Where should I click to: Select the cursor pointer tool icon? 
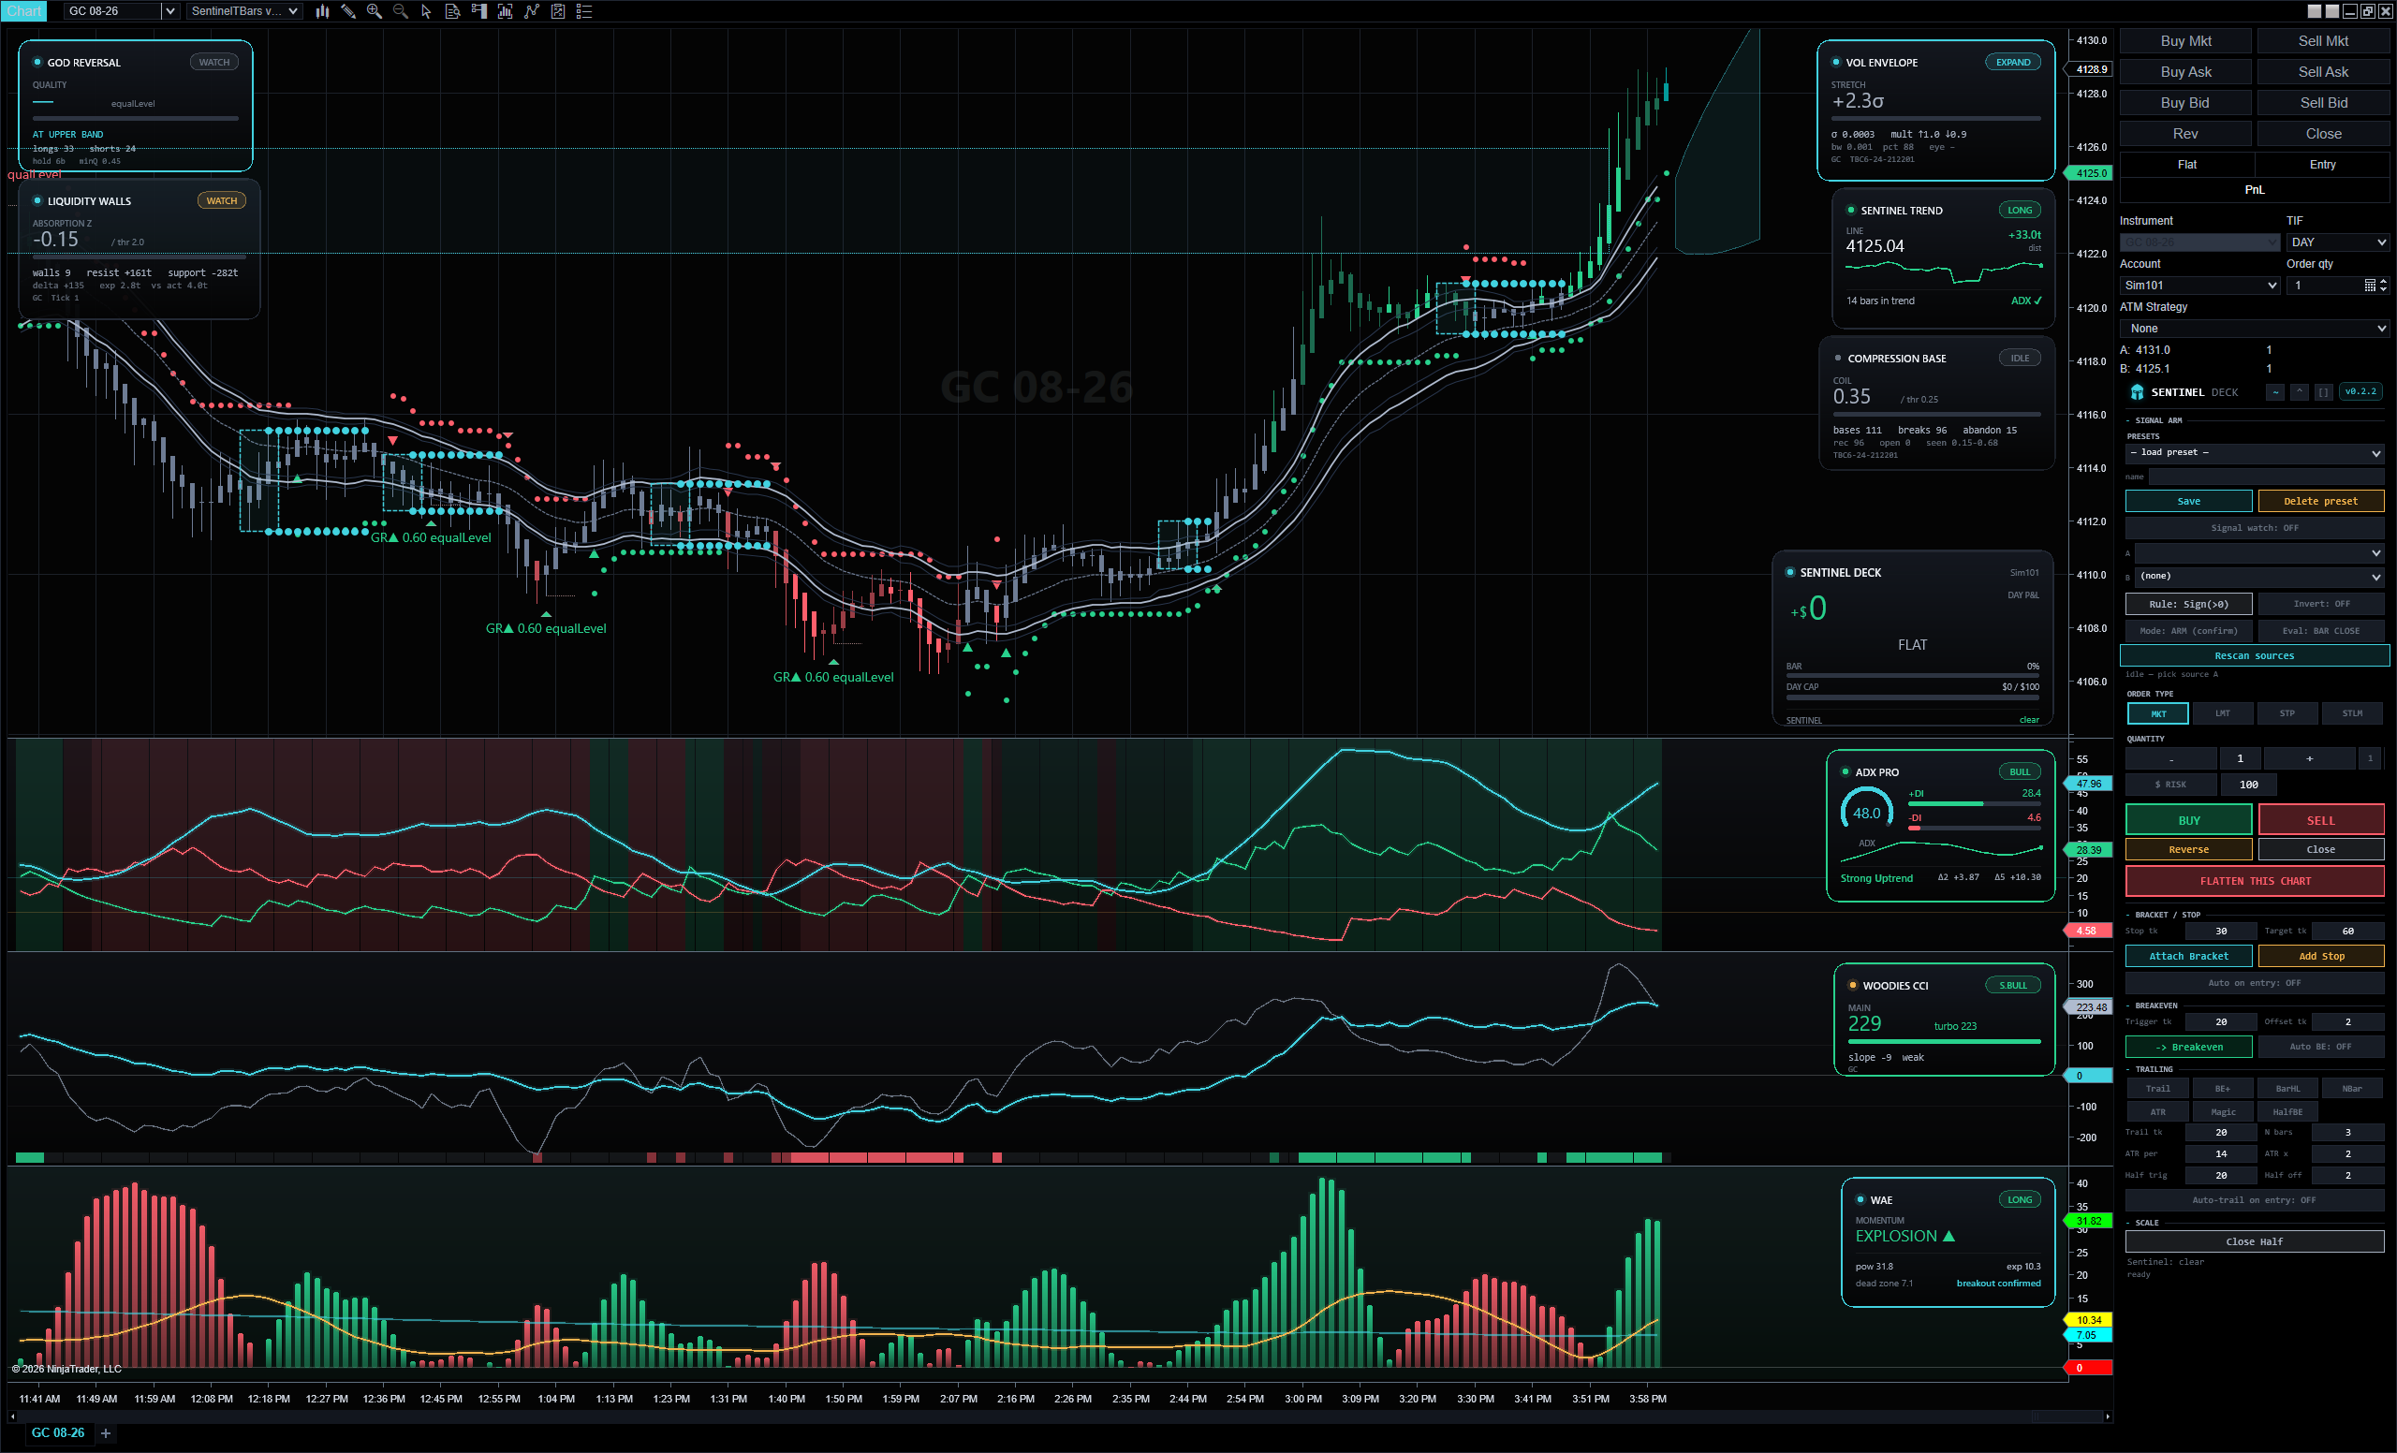coord(426,11)
